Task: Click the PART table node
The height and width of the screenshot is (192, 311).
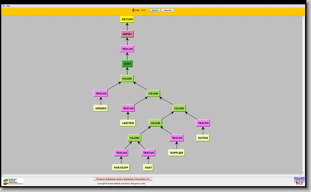Action: [x=148, y=168]
